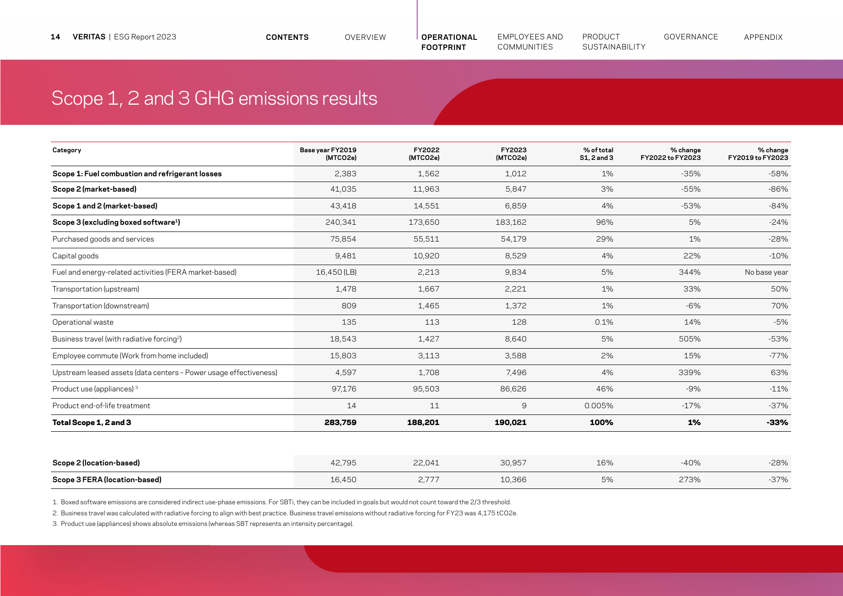The height and width of the screenshot is (596, 843).
Task: Click the '% of total S1, 2 and 3' header
Action: coord(596,154)
